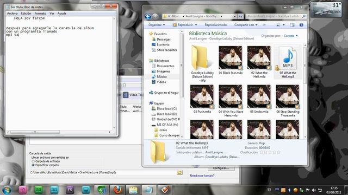Viewport: 348px width, 195px height.
Task: Open the Formato menu in Bloc de notas
Action: click(40, 14)
